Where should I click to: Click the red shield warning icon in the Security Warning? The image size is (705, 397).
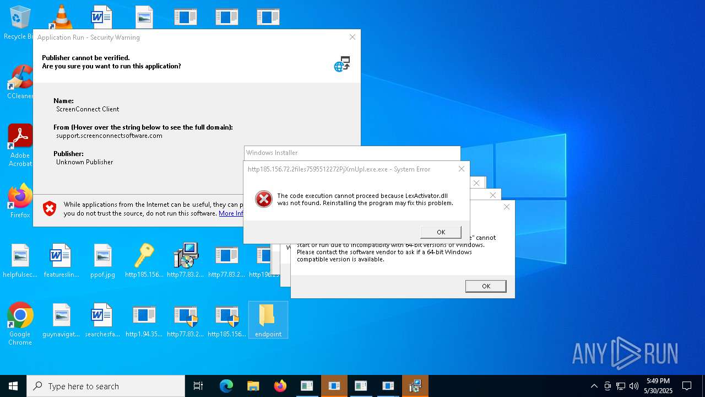(50, 208)
